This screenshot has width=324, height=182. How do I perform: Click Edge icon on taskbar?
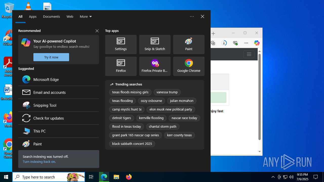click(104, 177)
